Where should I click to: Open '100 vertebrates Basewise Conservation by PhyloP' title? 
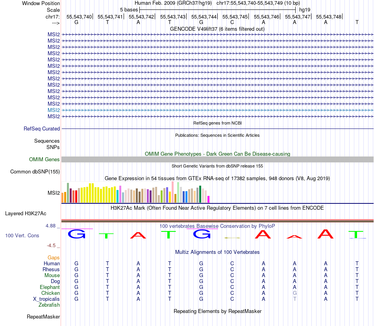tap(217, 226)
